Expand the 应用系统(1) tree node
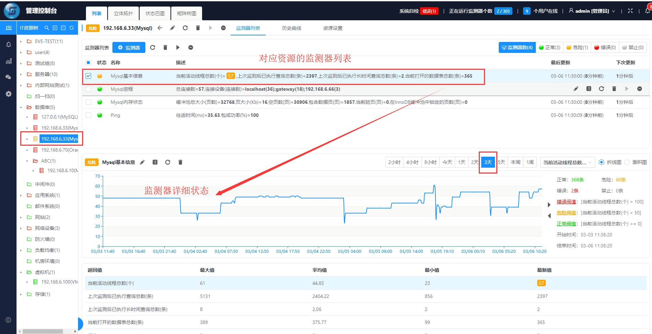Image resolution: width=652 pixels, height=334 pixels. [21, 195]
